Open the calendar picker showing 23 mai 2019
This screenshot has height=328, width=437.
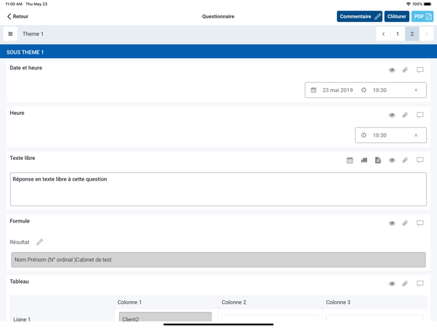coord(332,90)
